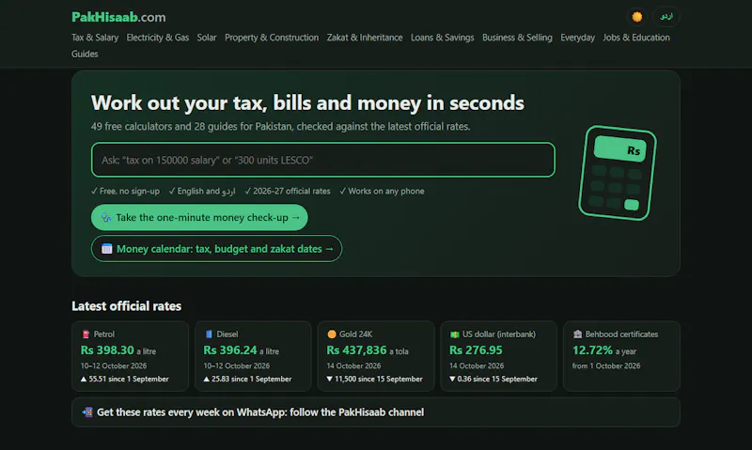Click 'Free, no sign-up' checkmark text
The width and height of the screenshot is (752, 450).
click(125, 192)
